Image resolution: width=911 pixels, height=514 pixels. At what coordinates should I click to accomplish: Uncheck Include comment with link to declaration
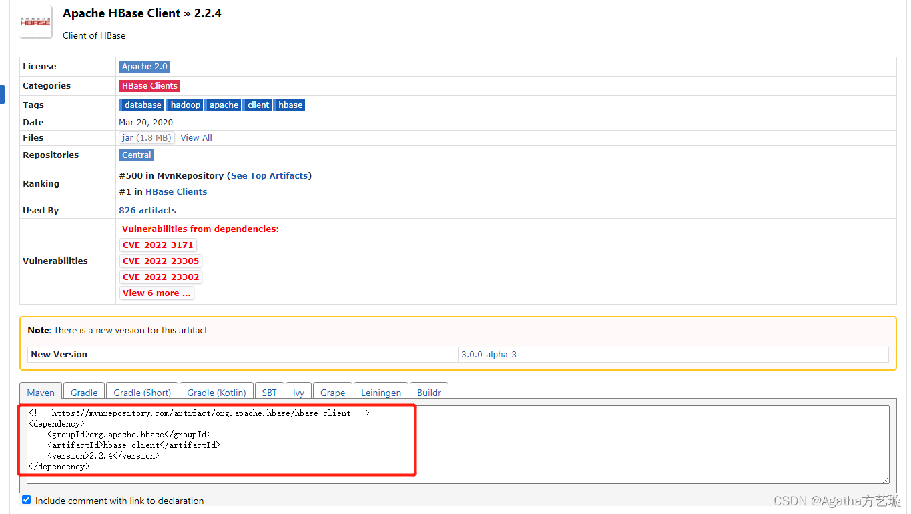[x=26, y=500]
